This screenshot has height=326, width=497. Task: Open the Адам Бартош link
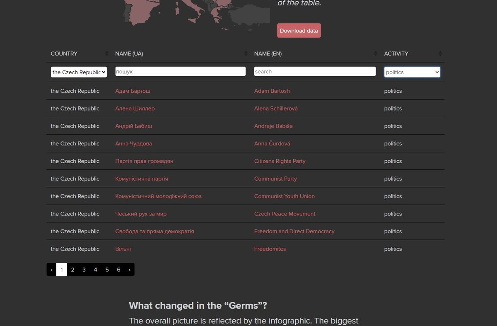133,91
